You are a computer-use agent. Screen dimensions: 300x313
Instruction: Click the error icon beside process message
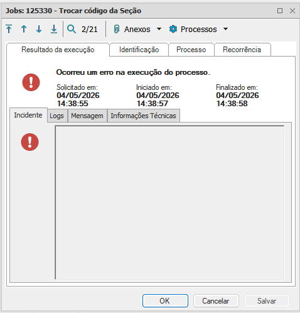coord(31,82)
